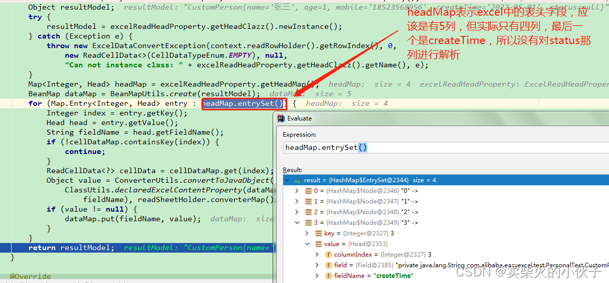The width and height of the screenshot is (609, 283).
Task: Select columnIndex = Integer@2327 row
Action: point(446,255)
